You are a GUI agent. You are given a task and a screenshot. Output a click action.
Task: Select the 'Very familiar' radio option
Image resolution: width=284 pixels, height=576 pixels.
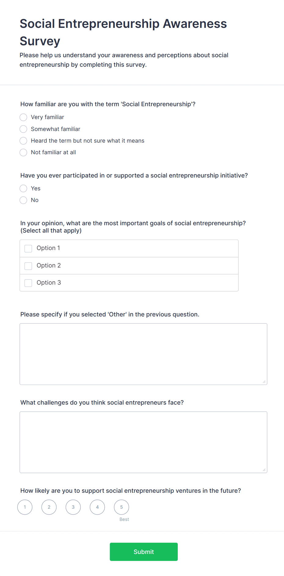coord(24,117)
